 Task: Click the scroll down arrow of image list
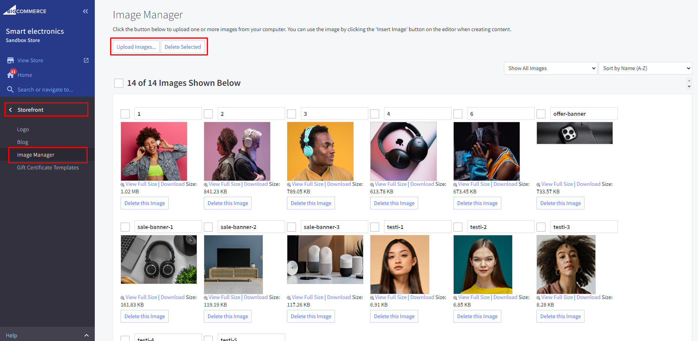tap(689, 87)
